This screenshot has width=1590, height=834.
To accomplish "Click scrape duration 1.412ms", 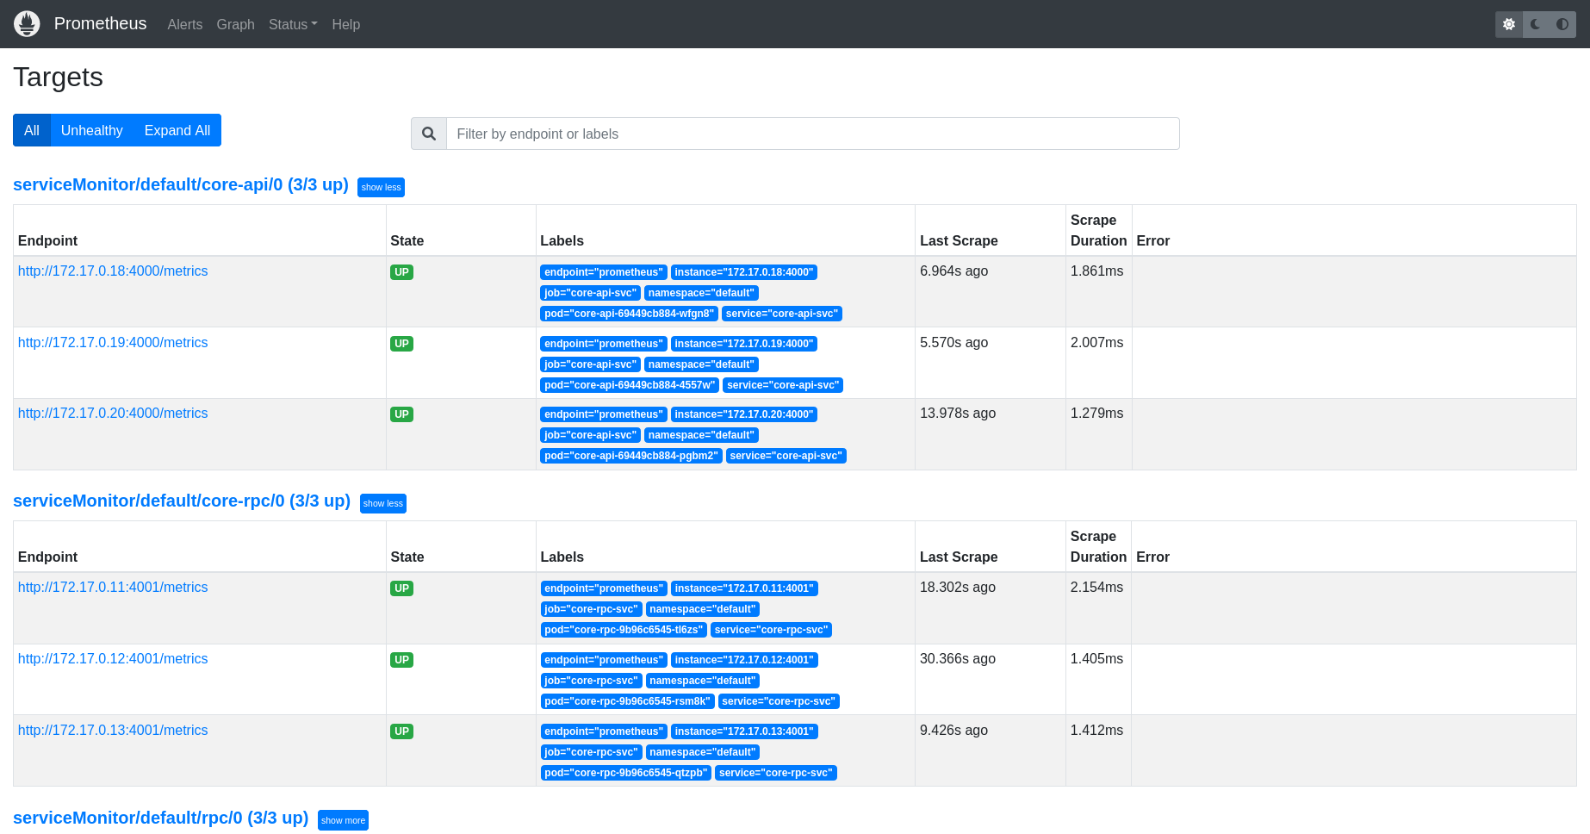I will [1096, 730].
